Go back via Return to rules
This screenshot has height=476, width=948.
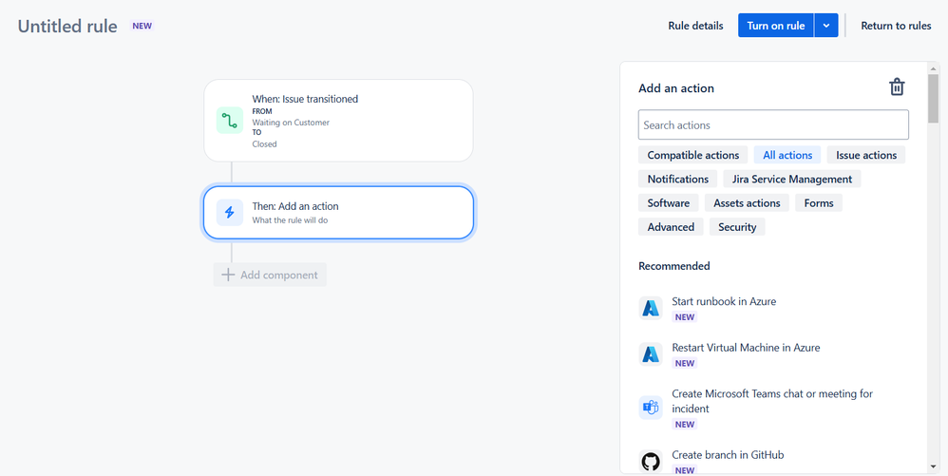point(896,26)
